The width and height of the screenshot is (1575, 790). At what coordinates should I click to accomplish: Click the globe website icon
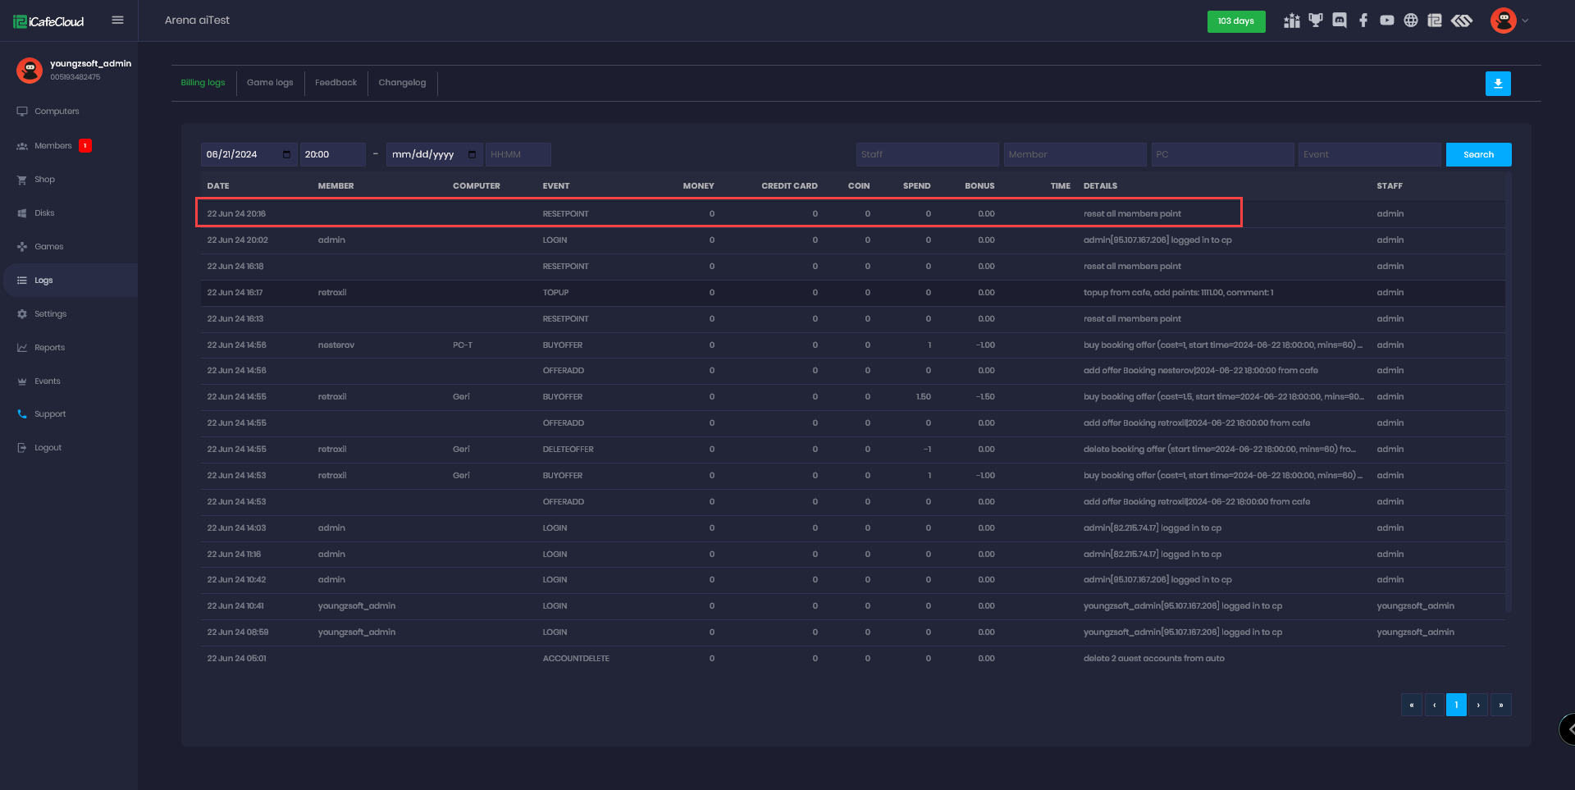coord(1410,21)
